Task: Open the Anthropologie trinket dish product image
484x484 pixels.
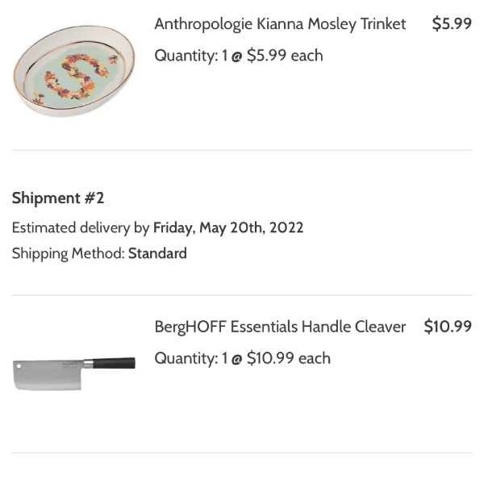Action: [74, 71]
